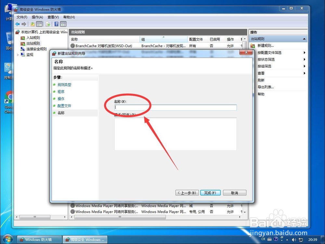Click the show/hide action pane toolbar icon
325x244 pixels.
(x=63, y=24)
